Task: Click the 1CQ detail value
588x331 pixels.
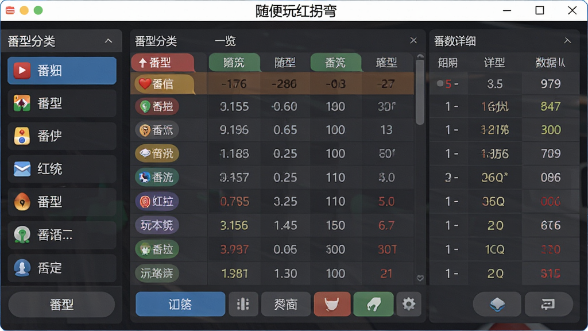Action: point(494,249)
